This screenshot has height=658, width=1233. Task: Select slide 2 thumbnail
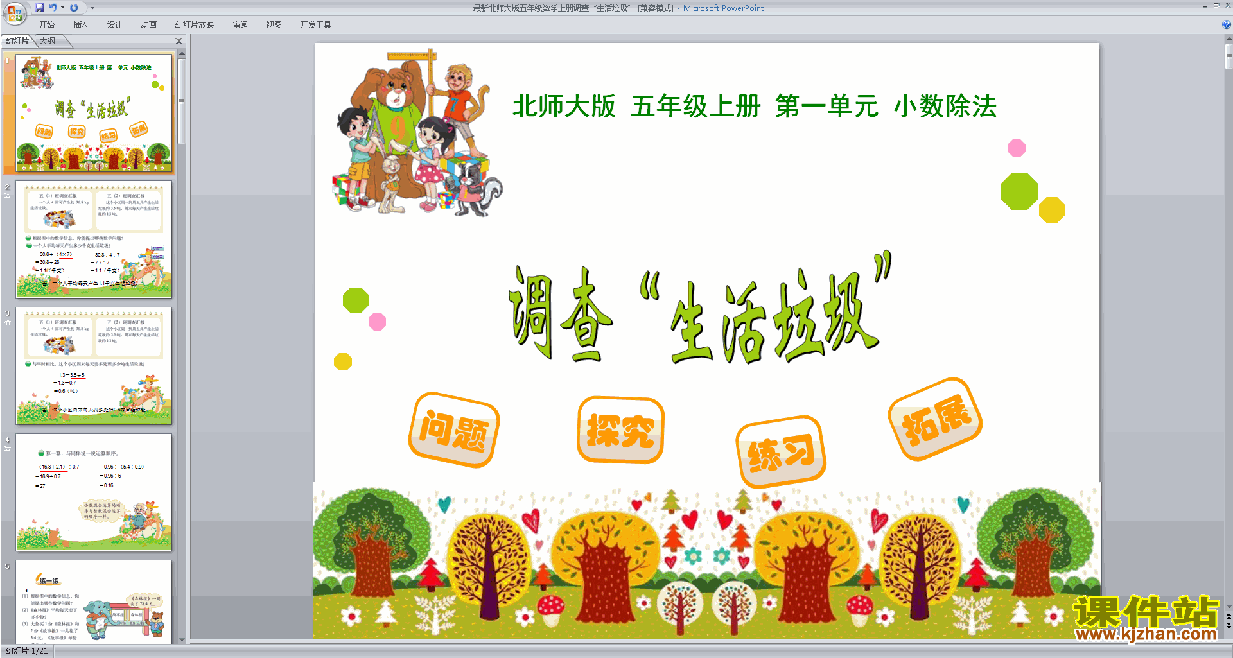pos(94,239)
